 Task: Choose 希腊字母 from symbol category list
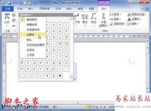point(33,25)
